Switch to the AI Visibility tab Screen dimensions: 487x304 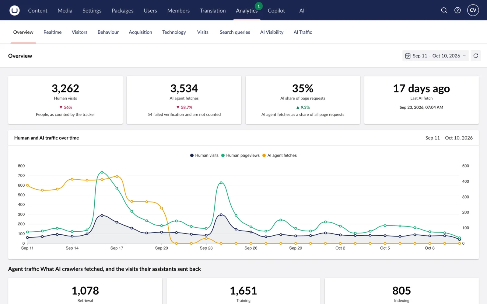[x=272, y=32]
